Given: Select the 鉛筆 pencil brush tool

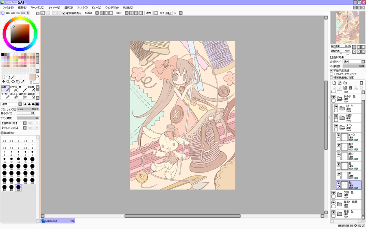Looking at the screenshot, I should [5, 89].
